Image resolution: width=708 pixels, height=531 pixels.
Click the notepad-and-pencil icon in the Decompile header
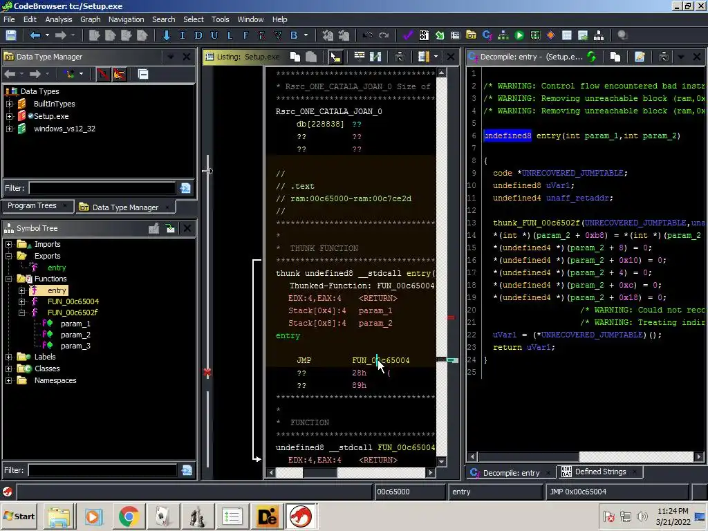[640, 57]
